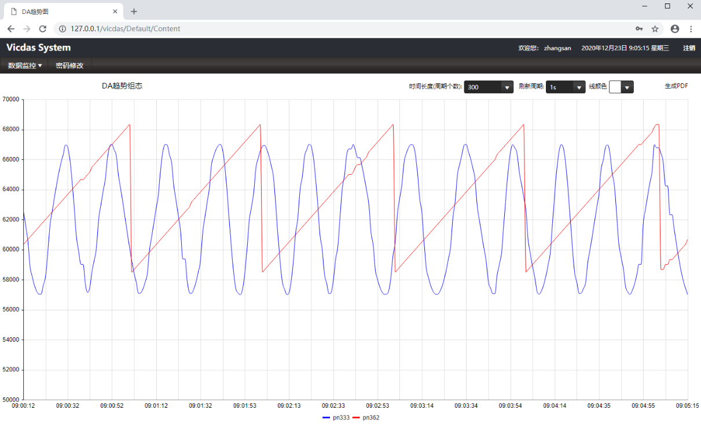Screen dimensions: 701x435
Task: Open the 时间长度 dropdown showing 300
Action: click(489, 87)
